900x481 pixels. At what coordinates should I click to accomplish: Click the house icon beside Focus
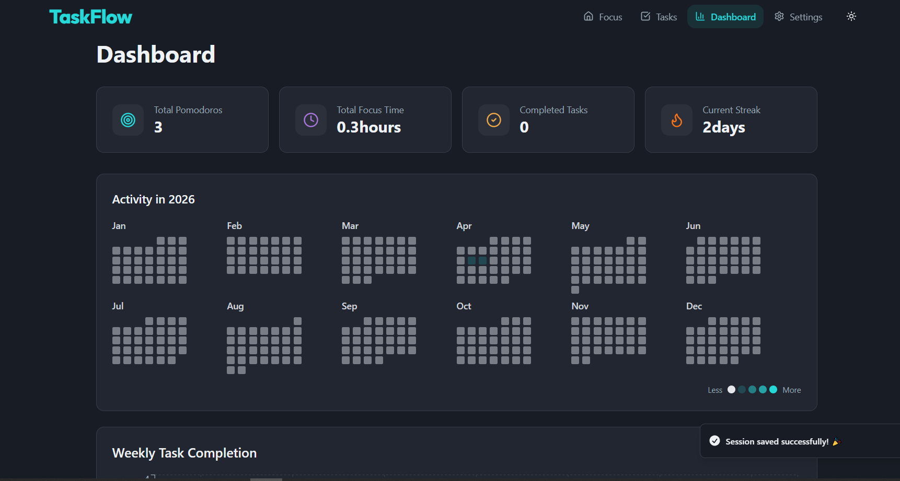point(589,16)
